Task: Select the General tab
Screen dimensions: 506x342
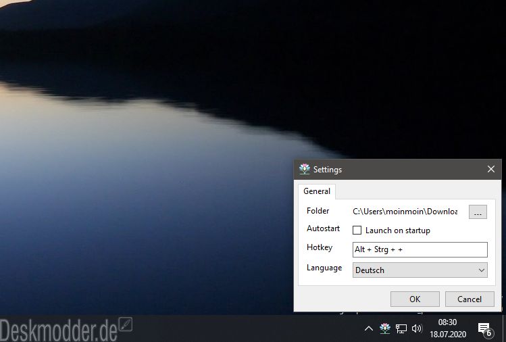Action: click(x=317, y=191)
